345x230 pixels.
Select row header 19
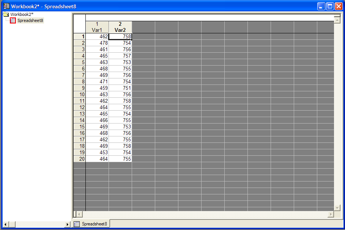pos(79,152)
